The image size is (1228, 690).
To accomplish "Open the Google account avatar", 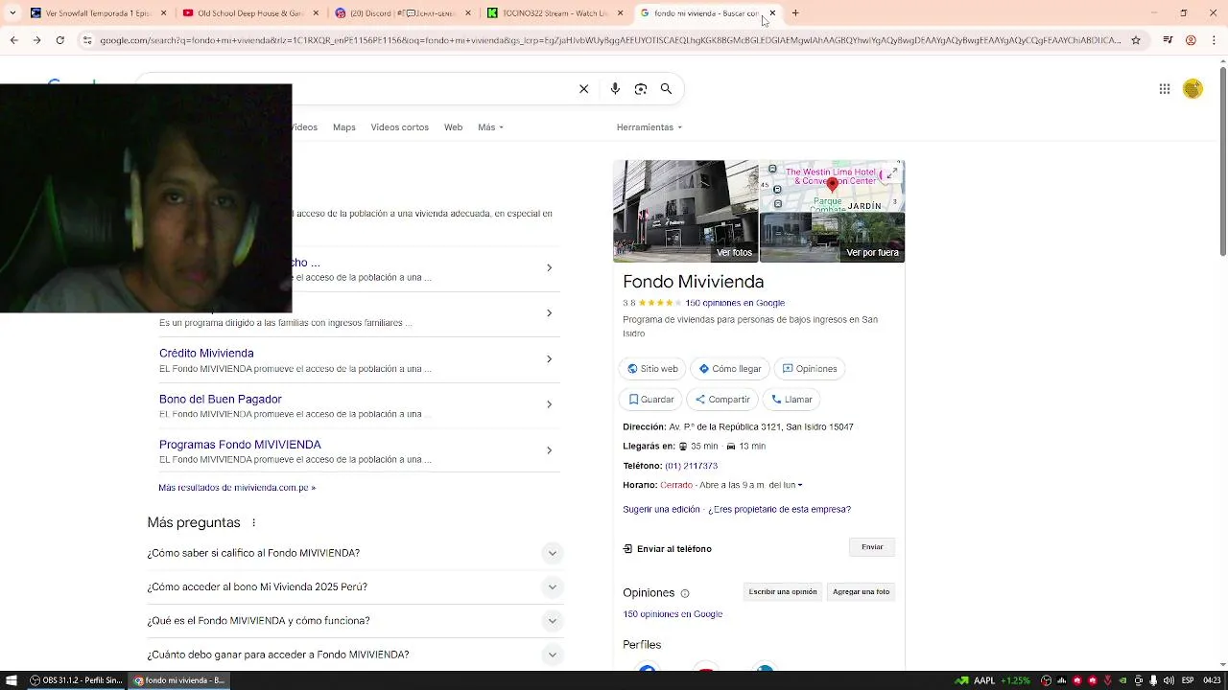I will [x=1193, y=89].
